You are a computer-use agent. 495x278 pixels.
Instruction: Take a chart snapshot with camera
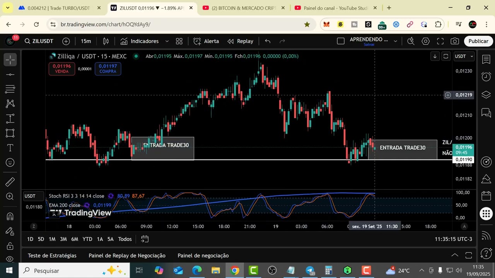coord(455,41)
